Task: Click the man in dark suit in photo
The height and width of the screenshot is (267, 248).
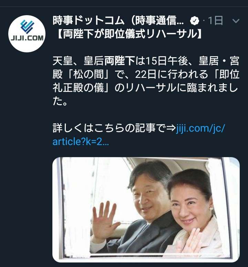Action: click(x=139, y=208)
